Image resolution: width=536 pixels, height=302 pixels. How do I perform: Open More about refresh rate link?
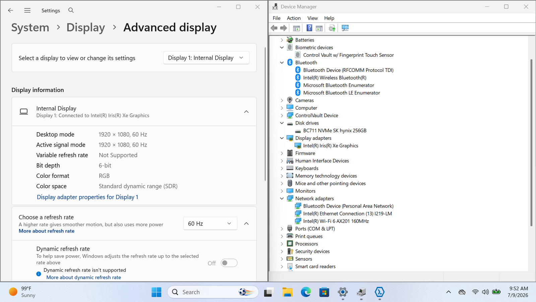coord(47,231)
